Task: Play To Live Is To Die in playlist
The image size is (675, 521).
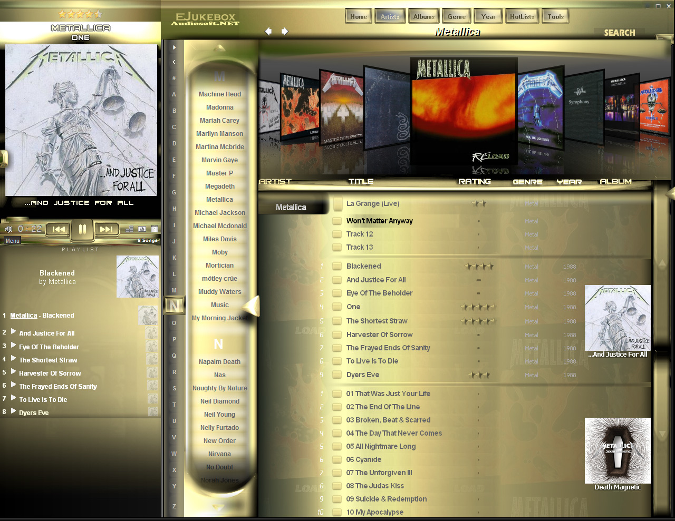Action: [x=14, y=398]
